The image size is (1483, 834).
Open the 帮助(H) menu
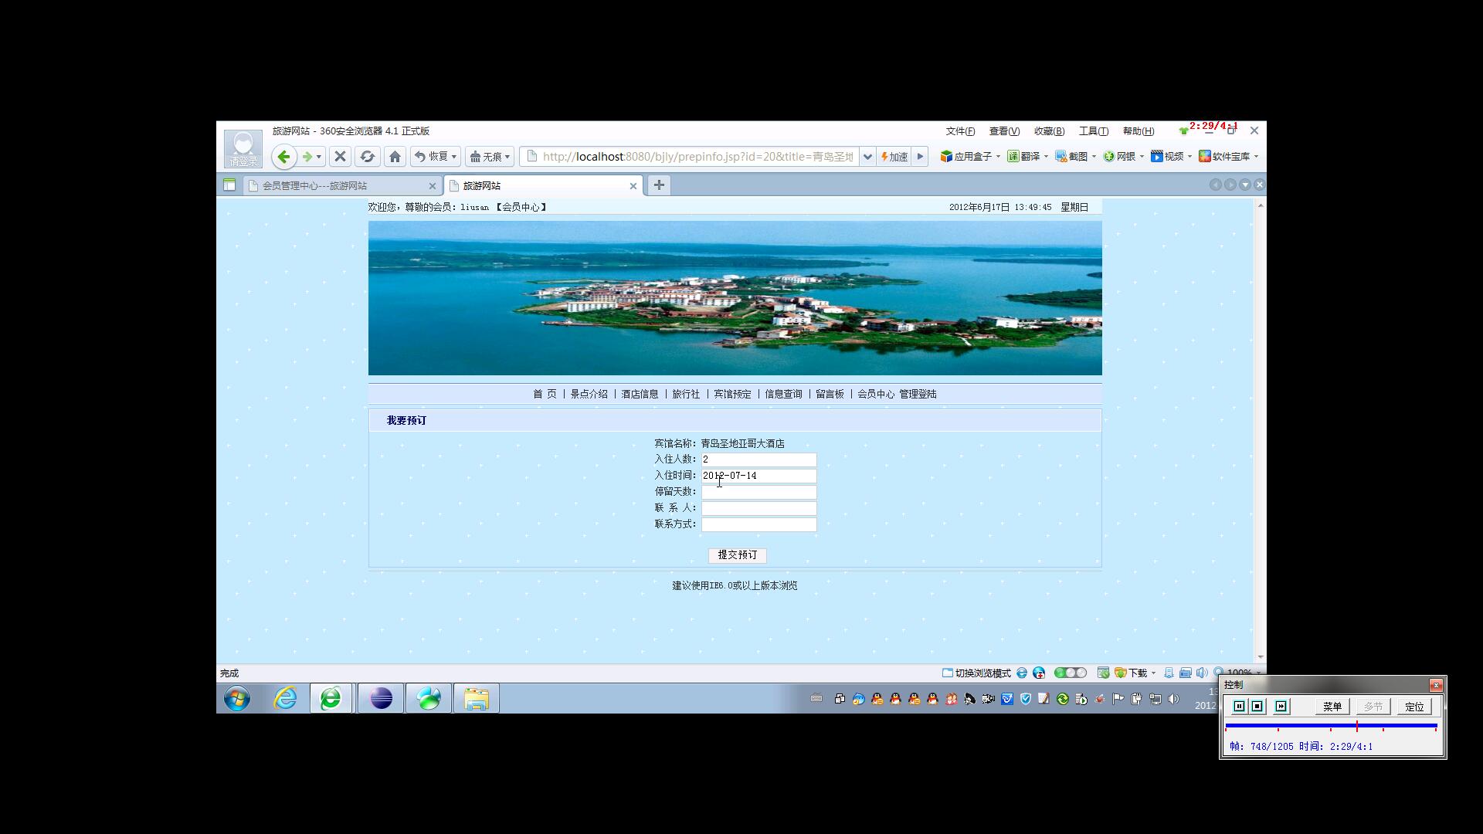(x=1139, y=131)
